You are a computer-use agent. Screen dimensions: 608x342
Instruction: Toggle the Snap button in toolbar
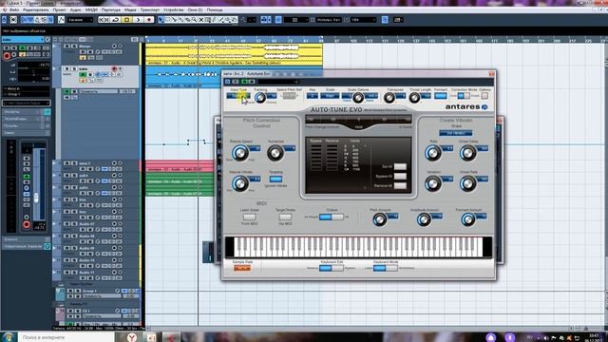tap(278, 19)
